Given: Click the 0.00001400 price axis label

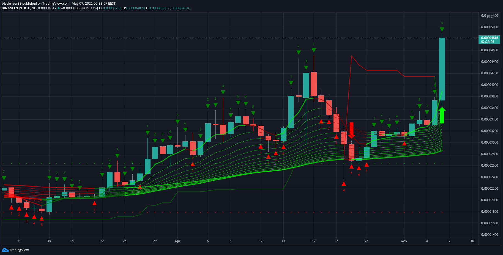Looking at the screenshot, I should (x=490, y=235).
